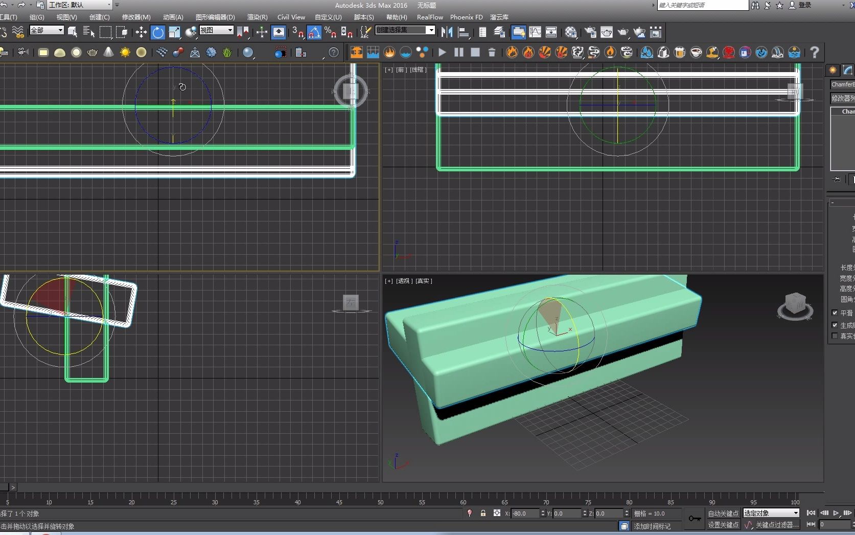Click the Mirror tool icon
The width and height of the screenshot is (855, 535).
click(x=447, y=33)
